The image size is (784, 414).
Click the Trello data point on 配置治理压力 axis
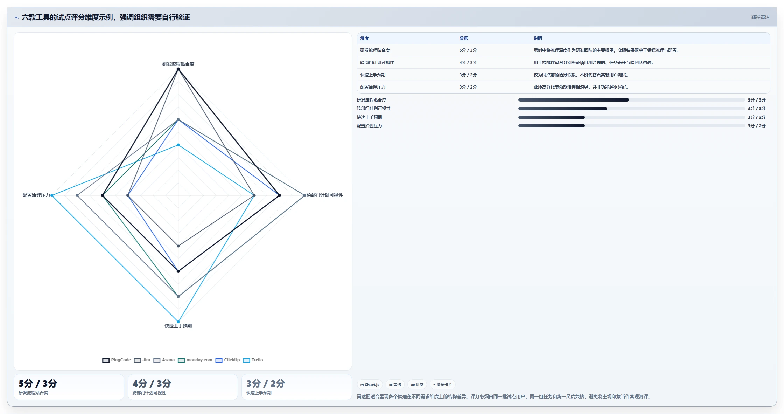click(52, 195)
